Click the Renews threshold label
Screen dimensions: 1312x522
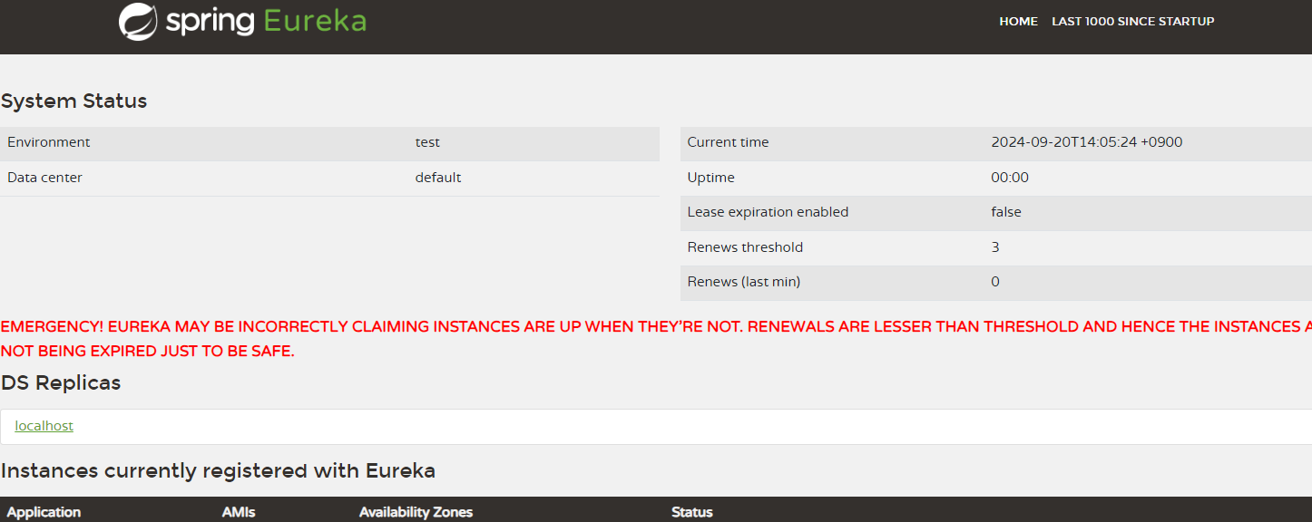tap(745, 247)
